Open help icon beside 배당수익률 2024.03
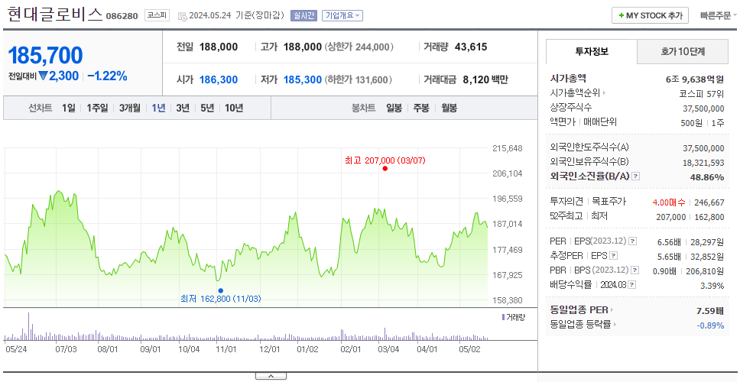740x382 pixels. [632, 285]
